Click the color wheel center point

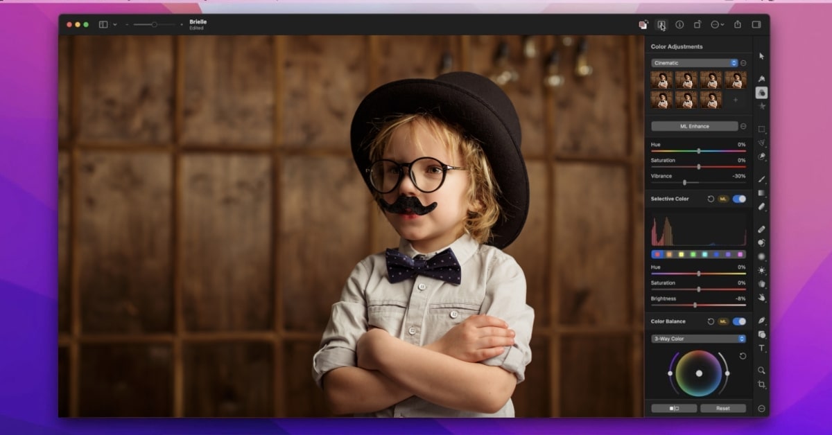[699, 373]
